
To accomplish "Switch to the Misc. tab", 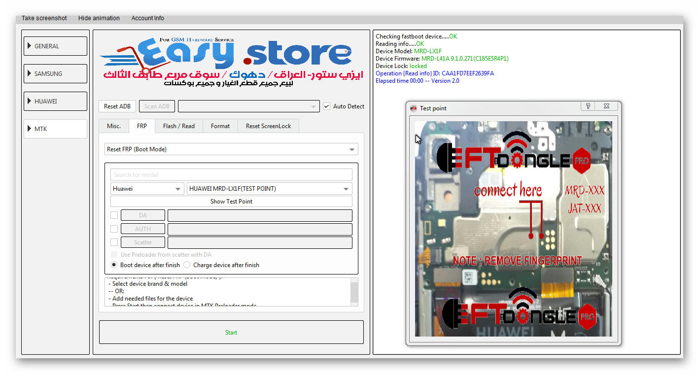I will (114, 126).
